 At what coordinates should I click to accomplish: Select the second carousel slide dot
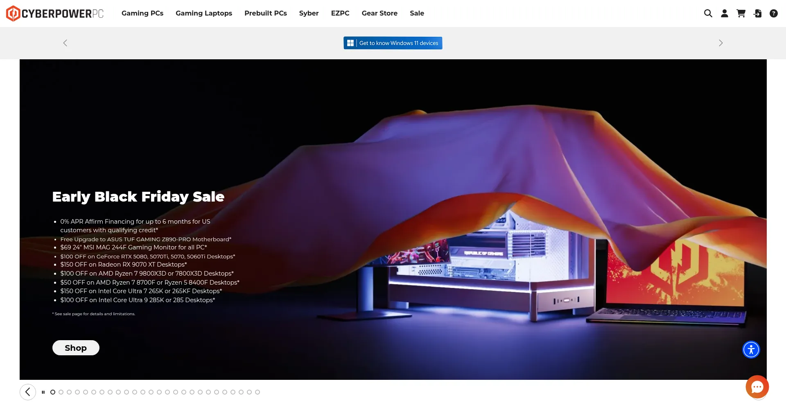(61, 392)
